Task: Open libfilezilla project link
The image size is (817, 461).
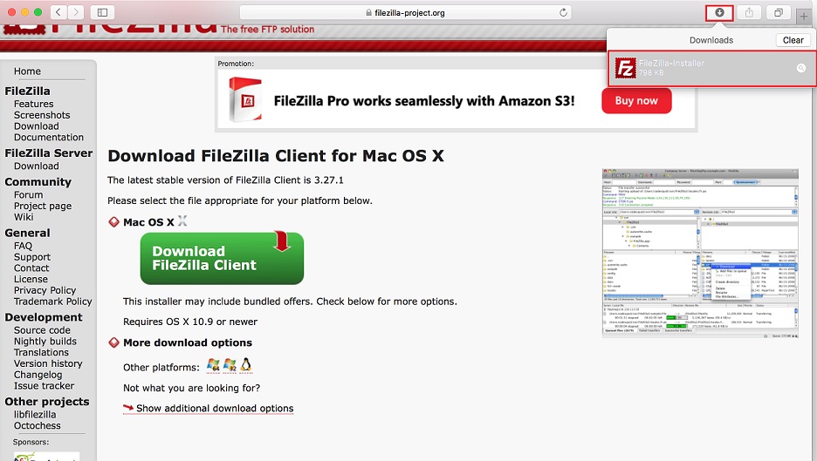Action: (35, 415)
